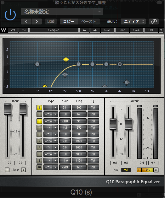Toggle the Link stereo button
This screenshot has width=165, height=198.
point(147,170)
